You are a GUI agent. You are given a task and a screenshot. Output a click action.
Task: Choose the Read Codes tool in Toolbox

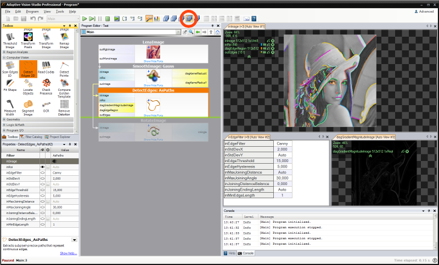pos(46,67)
